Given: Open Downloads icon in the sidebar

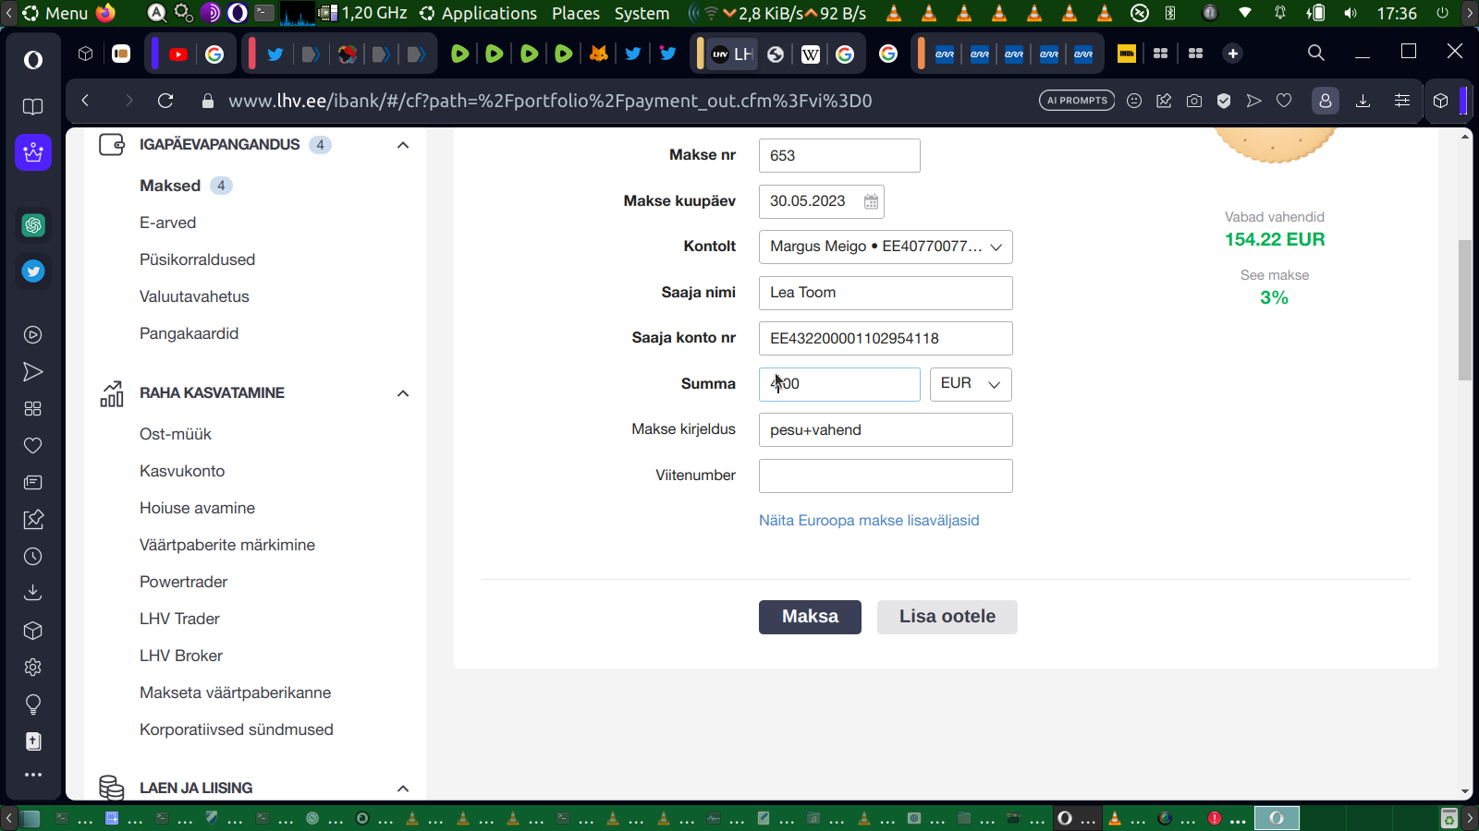Looking at the screenshot, I should coord(33,594).
